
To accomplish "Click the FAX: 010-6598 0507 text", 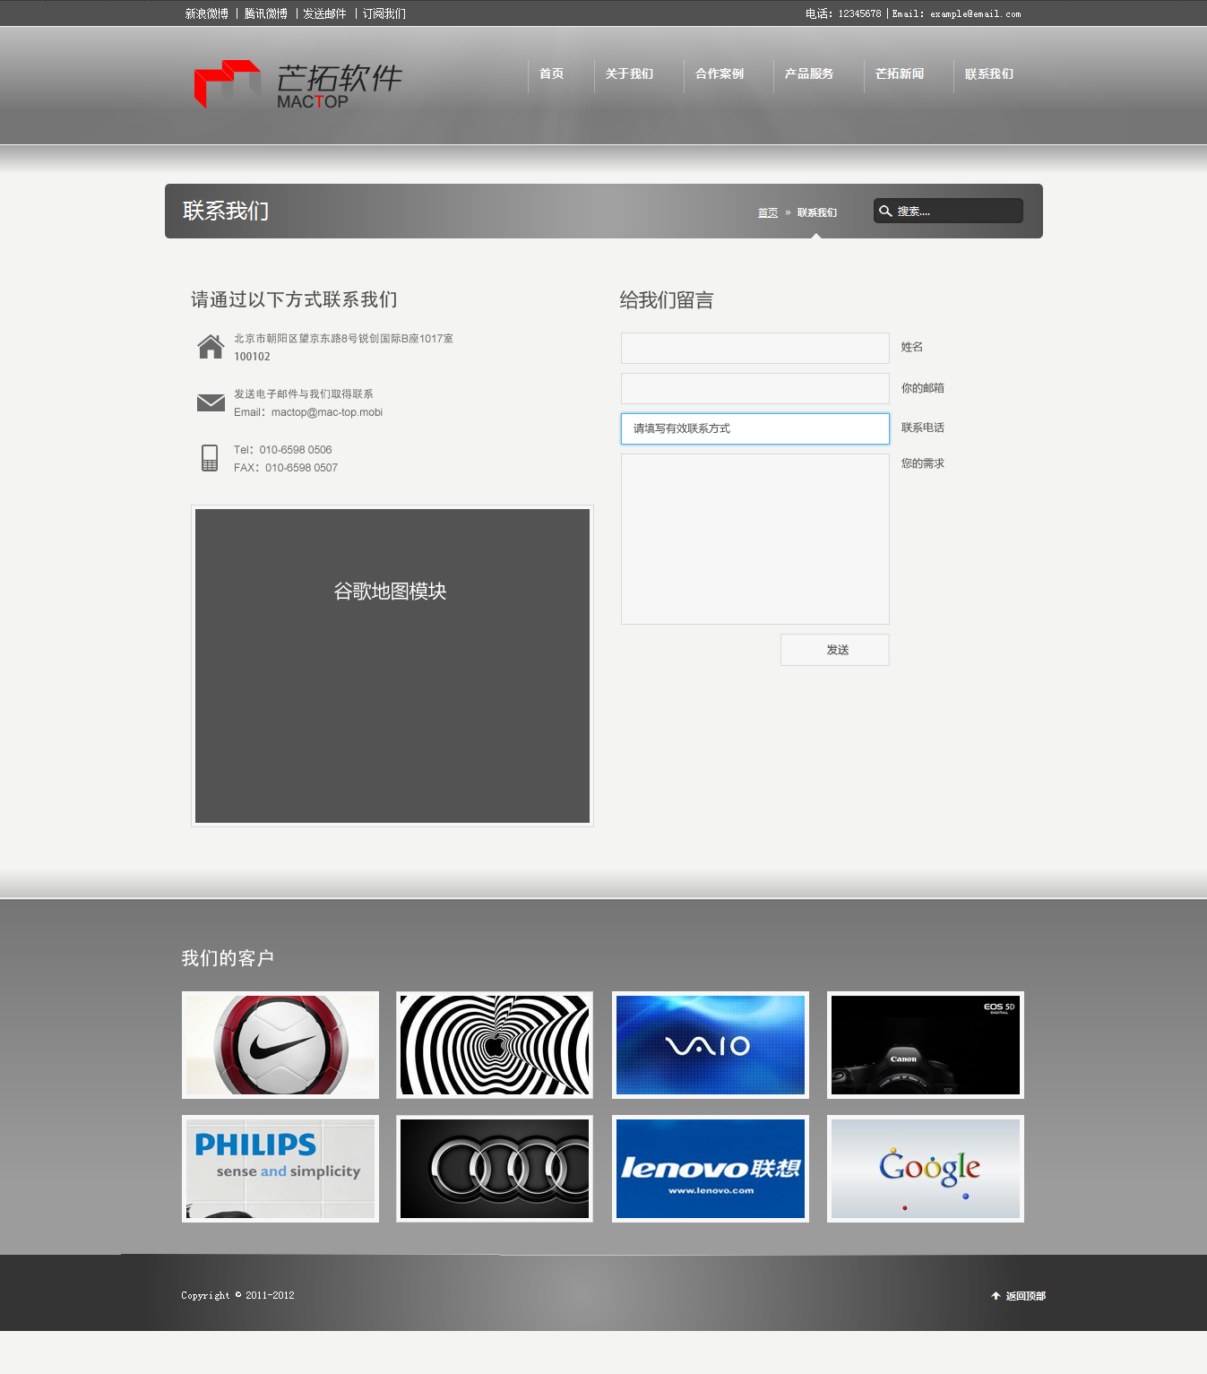I will (286, 468).
